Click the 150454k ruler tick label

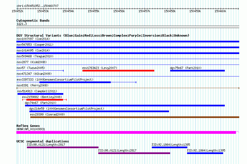68,11
